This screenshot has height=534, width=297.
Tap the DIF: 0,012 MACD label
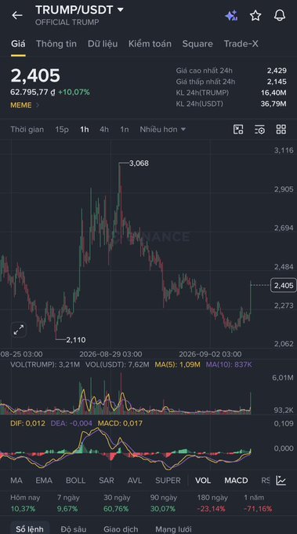point(27,423)
